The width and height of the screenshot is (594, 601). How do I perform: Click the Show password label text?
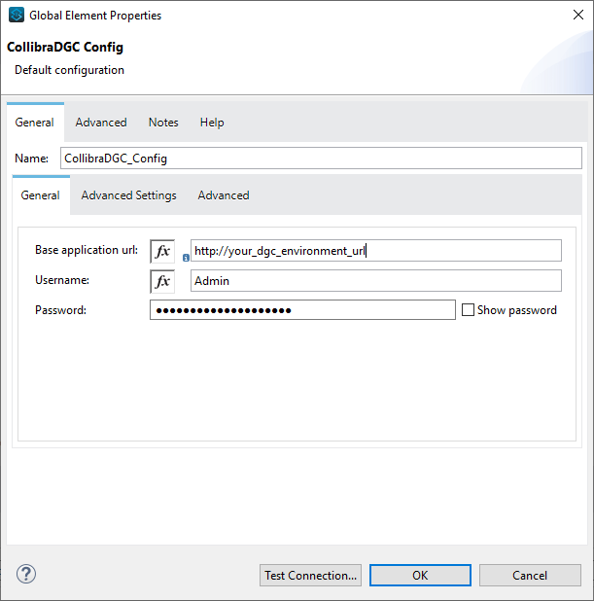tap(517, 310)
